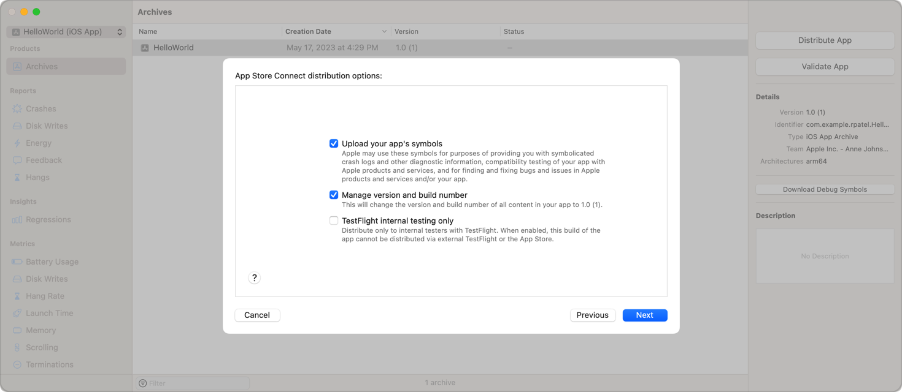
Task: Open help with the question mark button
Action: (254, 277)
